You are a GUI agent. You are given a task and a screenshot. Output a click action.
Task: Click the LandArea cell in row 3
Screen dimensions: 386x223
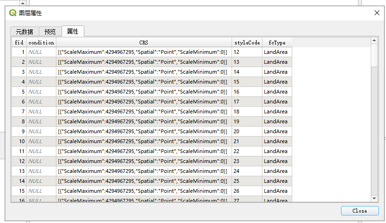[x=277, y=72]
